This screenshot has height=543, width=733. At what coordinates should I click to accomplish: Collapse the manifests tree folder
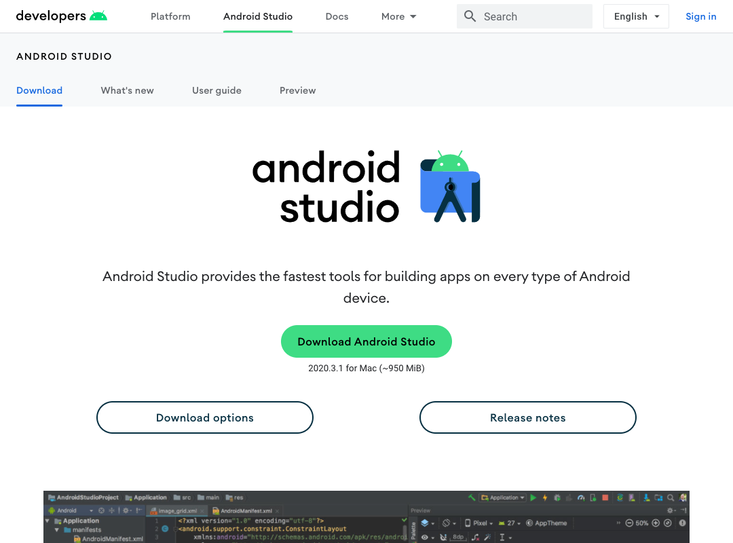click(x=56, y=530)
